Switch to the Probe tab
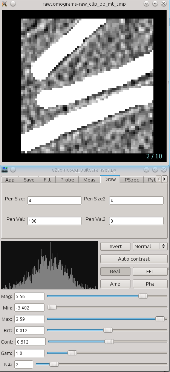The height and width of the screenshot is (372, 170). 67,180
